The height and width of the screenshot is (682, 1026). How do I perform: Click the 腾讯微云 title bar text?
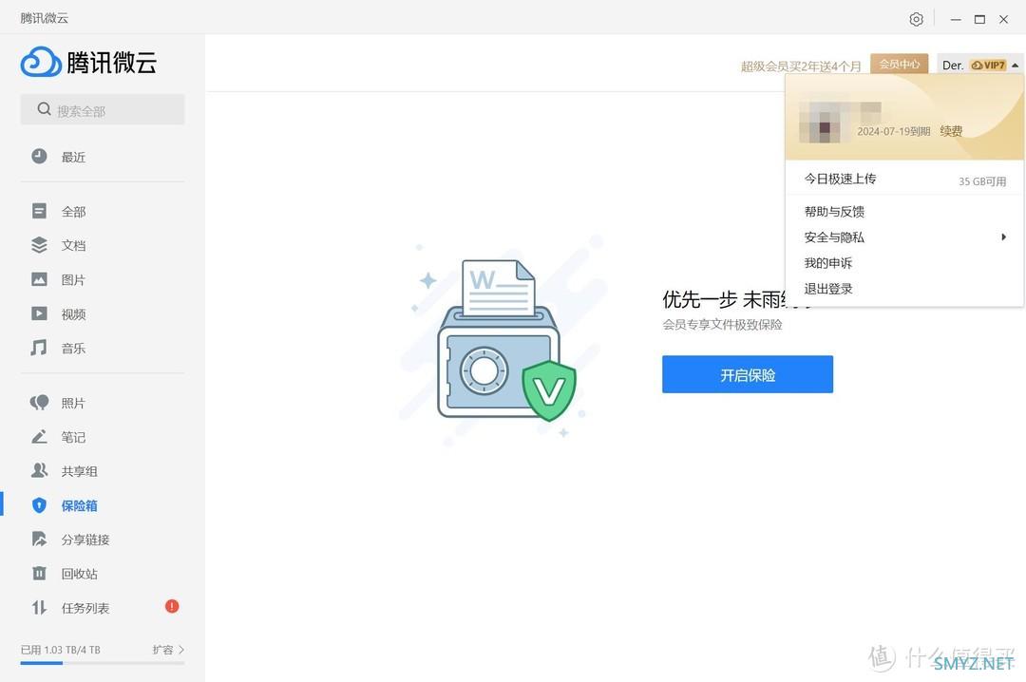click(44, 18)
